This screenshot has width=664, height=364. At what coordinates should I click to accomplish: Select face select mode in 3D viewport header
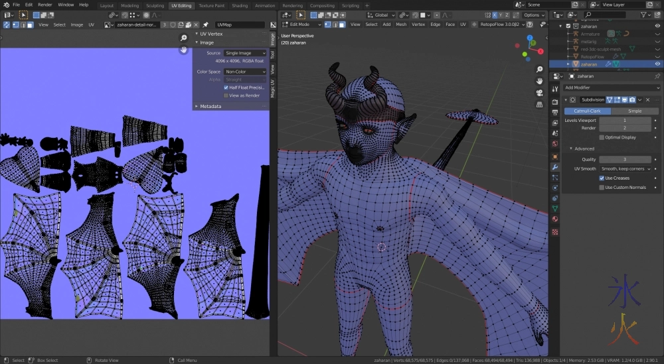tap(343, 25)
